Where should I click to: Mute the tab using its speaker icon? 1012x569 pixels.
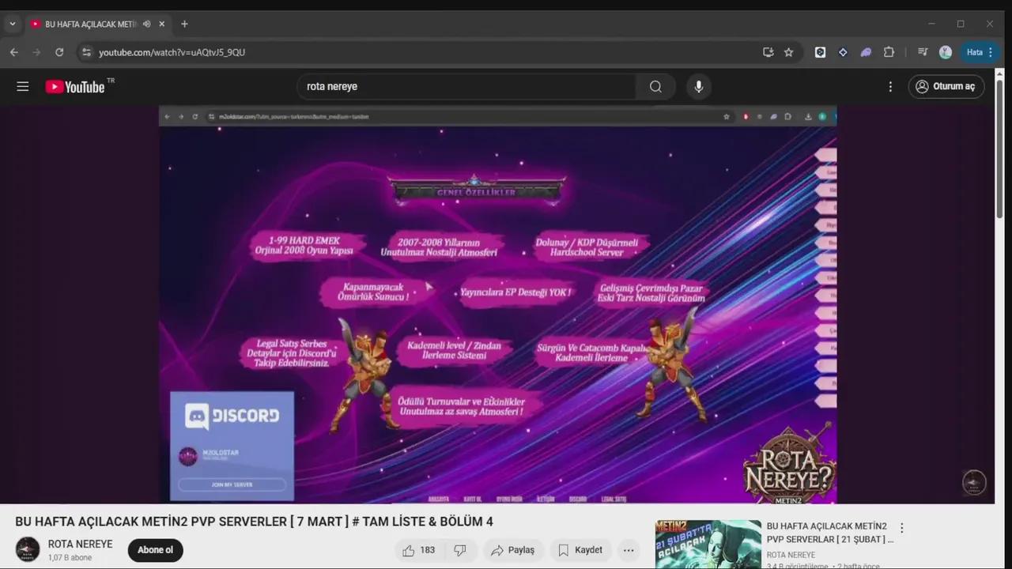(x=147, y=24)
